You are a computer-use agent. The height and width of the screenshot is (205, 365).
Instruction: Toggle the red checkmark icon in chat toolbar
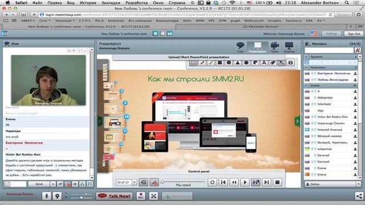click(x=68, y=184)
